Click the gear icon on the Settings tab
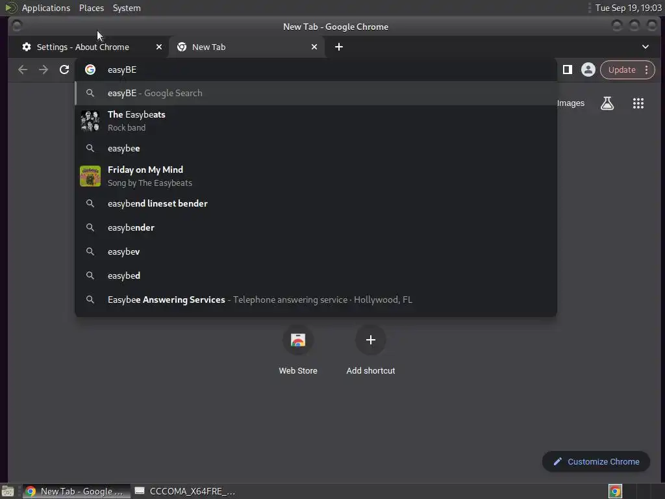 click(x=27, y=47)
